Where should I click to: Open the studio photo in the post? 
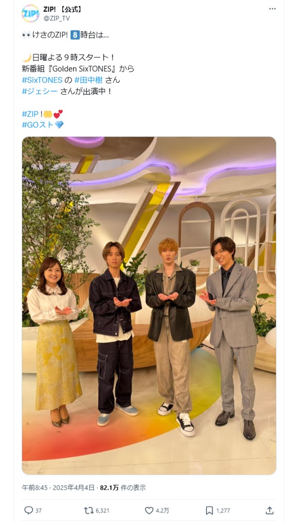(x=149, y=306)
